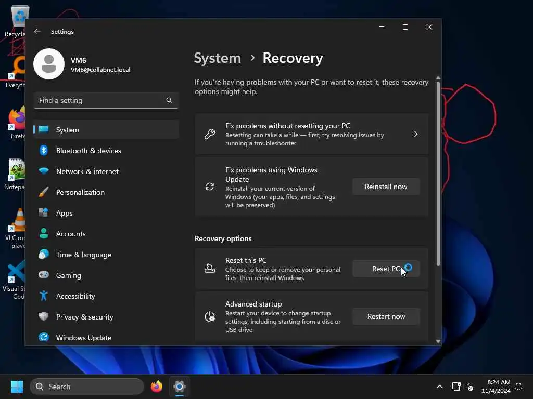Open the Apps icon in the sidebar

click(x=44, y=212)
